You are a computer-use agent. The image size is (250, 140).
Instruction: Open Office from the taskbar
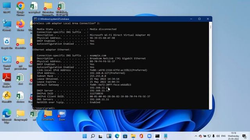[141, 136]
